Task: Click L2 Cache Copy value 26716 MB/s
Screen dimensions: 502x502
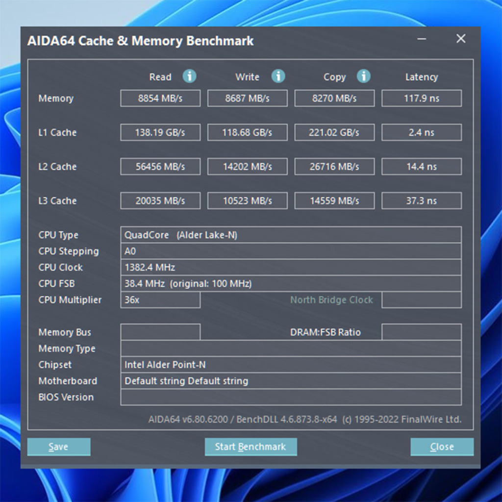Action: (334, 167)
